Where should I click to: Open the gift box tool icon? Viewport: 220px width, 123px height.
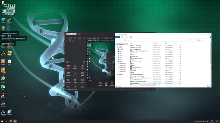pyautogui.click(x=75, y=81)
